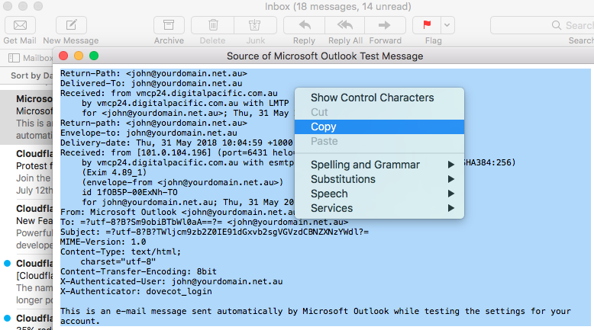594x330 pixels.
Task: Forward the message using the Forward arrow
Action: click(385, 25)
